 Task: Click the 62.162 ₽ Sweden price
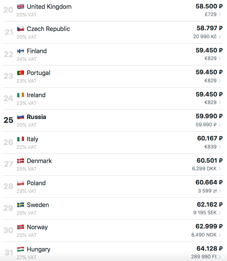(209, 204)
